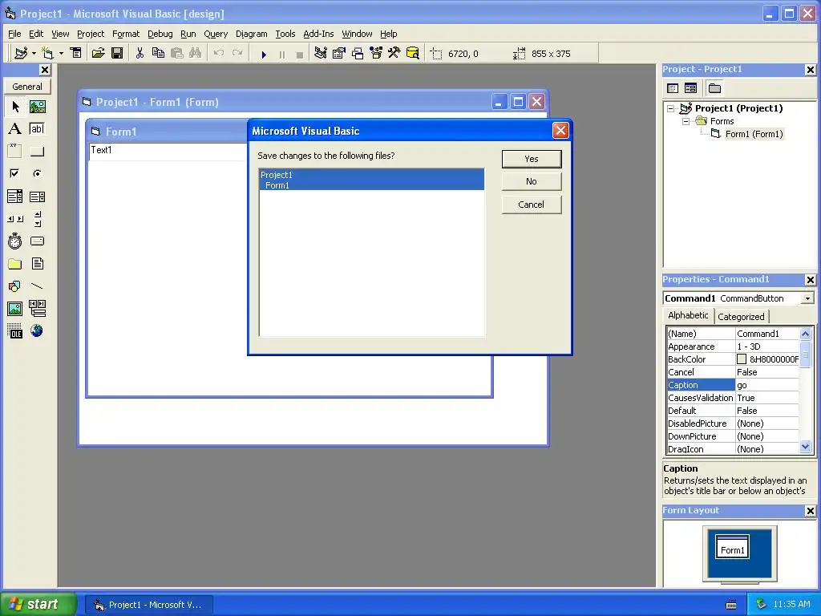Click View Code icon in Project panel
This screenshot has height=616, width=821.
(673, 88)
